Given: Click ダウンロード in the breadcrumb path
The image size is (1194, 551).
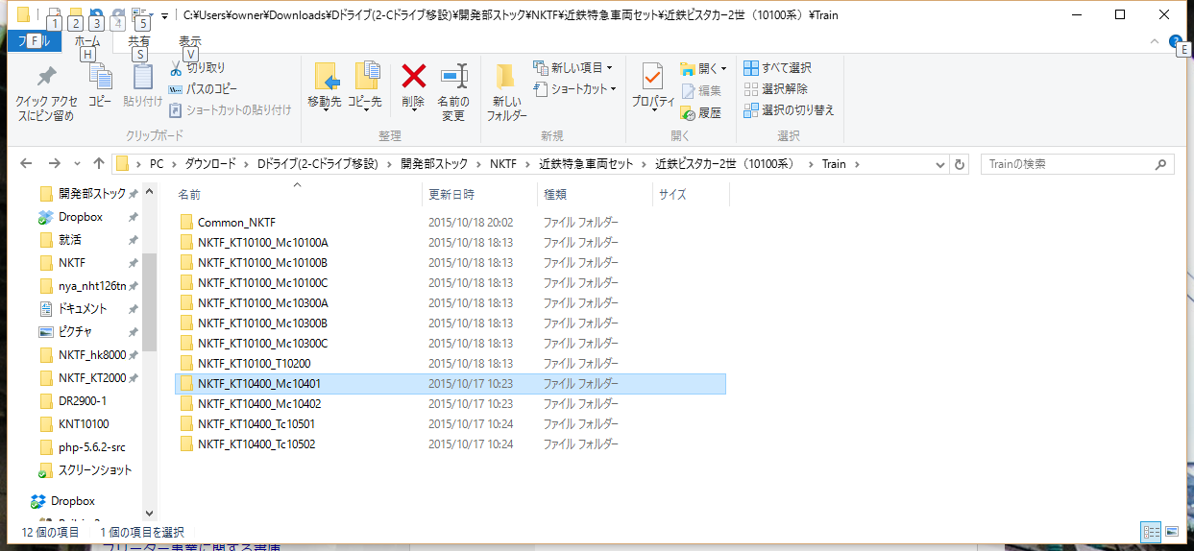Looking at the screenshot, I should pos(210,164).
